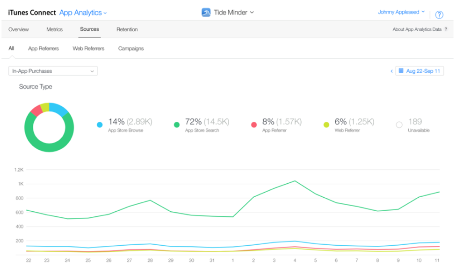Click the "Source Type" heading
Viewport: 456px width, 270px height.
pyautogui.click(x=36, y=86)
